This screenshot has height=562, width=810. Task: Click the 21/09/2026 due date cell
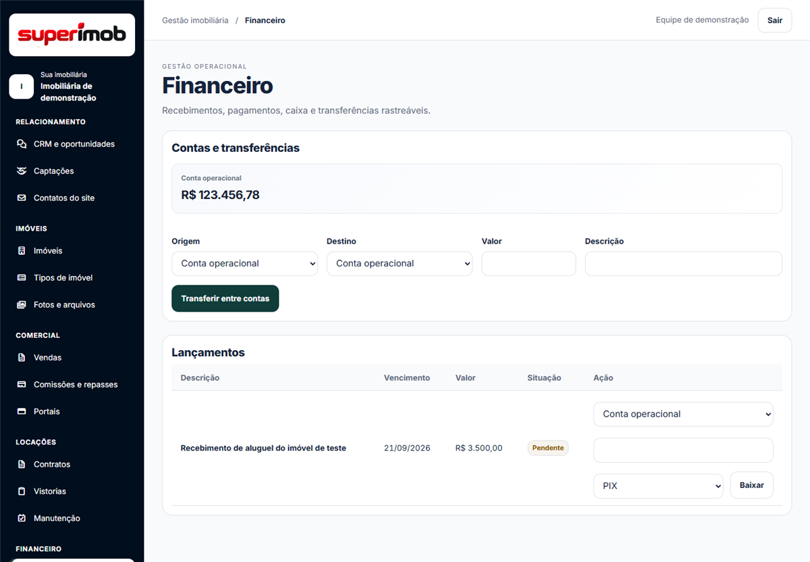pos(407,448)
